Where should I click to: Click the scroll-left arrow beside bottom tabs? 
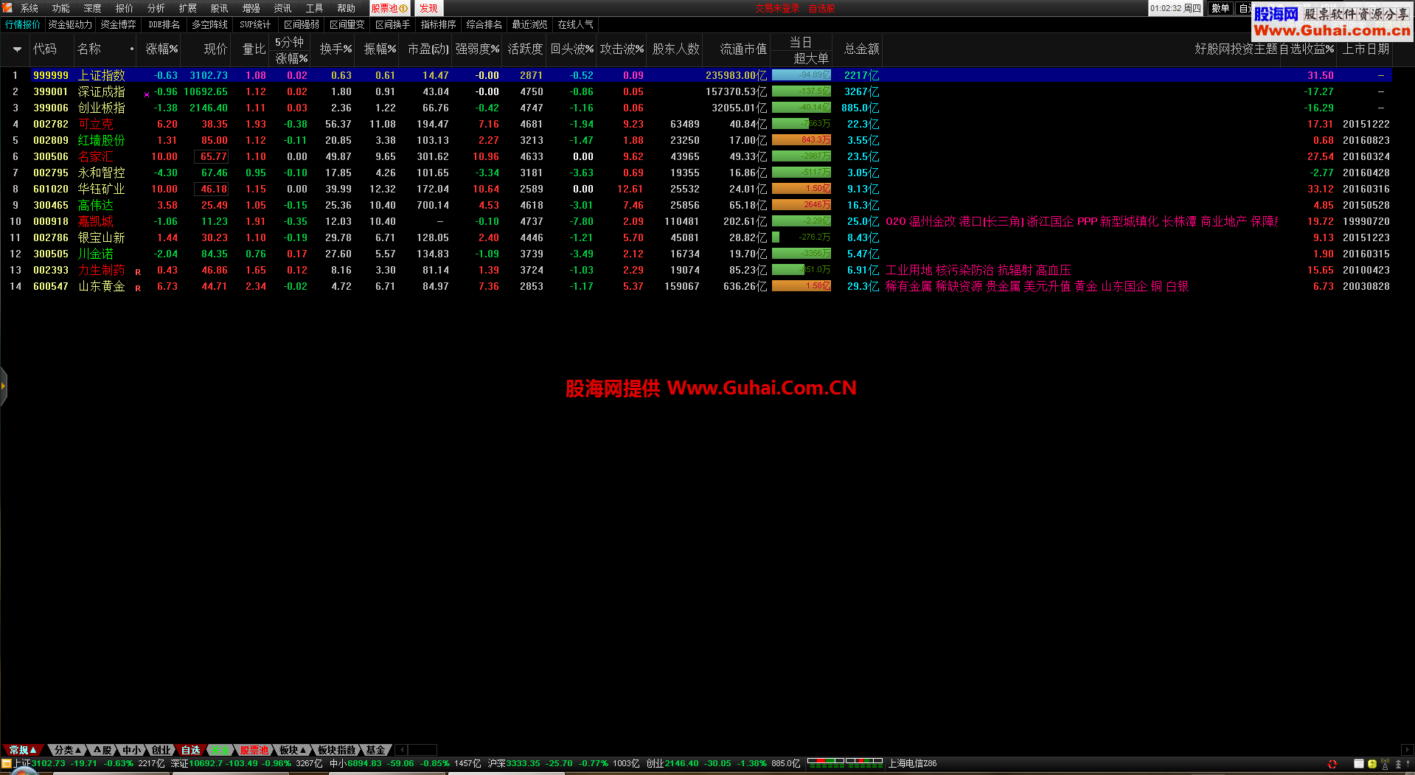click(402, 750)
